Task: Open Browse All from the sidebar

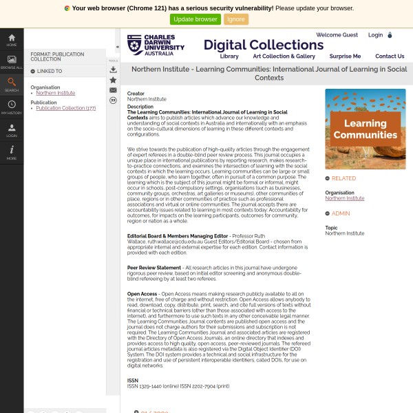Action: coord(12,62)
